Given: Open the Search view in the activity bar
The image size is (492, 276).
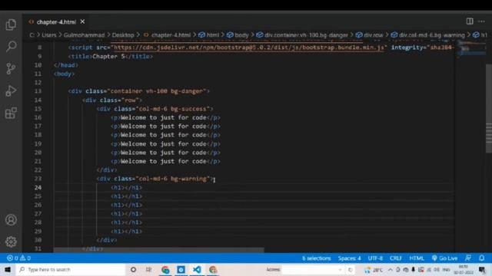Looking at the screenshot, I should pos(11,46).
